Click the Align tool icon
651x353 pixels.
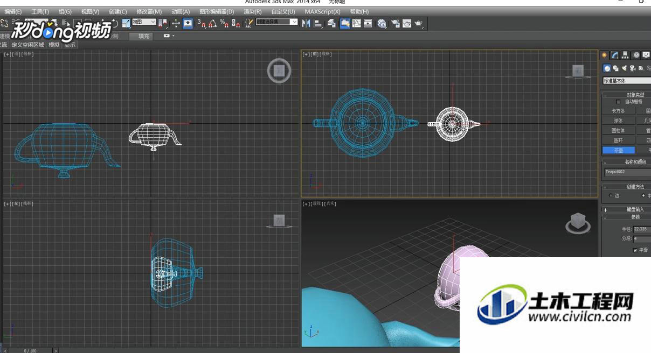[318, 23]
